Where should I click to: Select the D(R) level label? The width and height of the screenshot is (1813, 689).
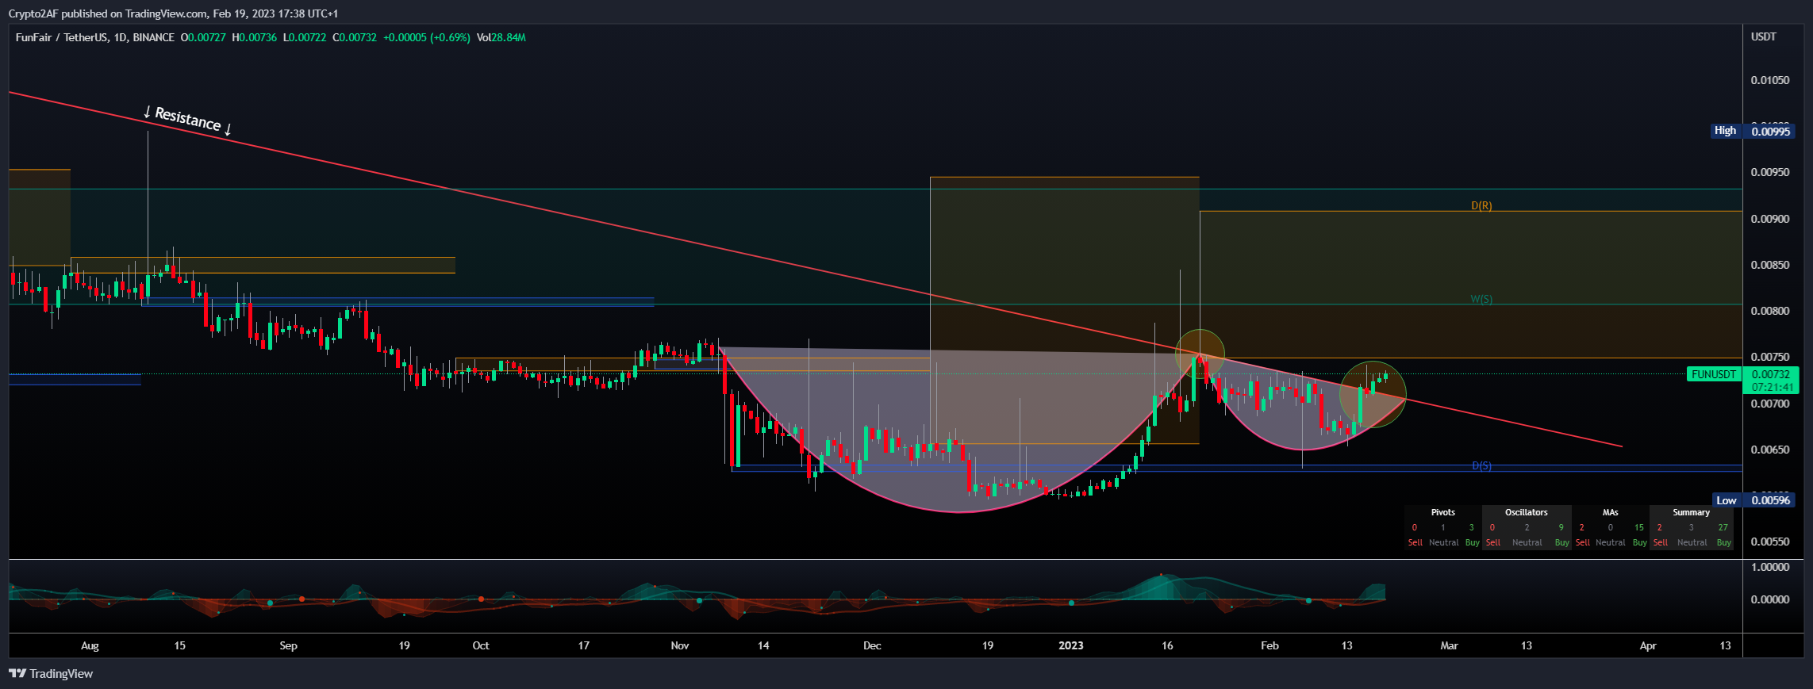coord(1481,205)
